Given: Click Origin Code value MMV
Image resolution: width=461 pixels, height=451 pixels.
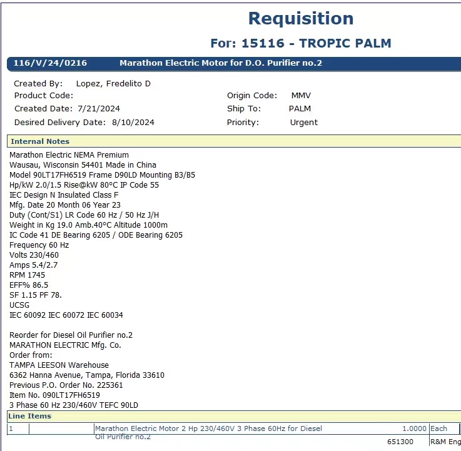Looking at the screenshot, I should click(301, 96).
